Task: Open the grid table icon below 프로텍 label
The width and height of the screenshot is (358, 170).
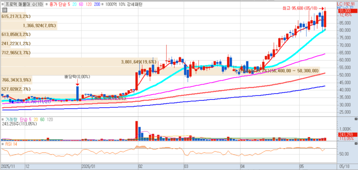Action: 4,10
